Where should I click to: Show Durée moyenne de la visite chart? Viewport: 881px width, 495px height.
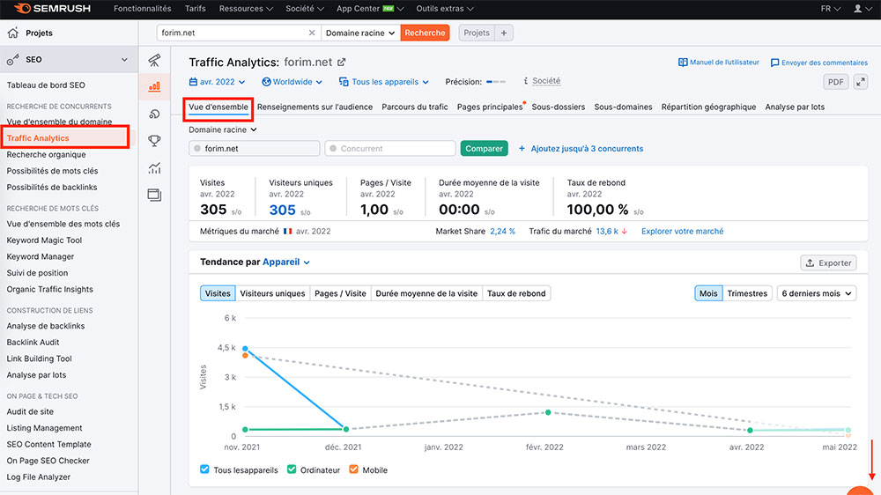point(426,293)
